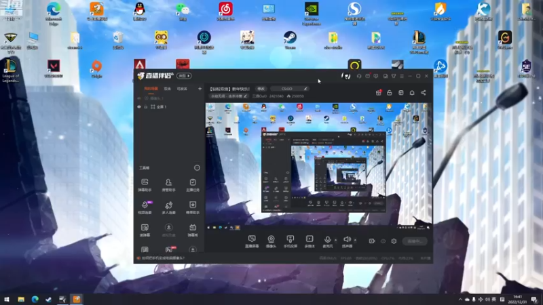543x305 pixels.
Task: Mute the speaker icon in bottom toolbar
Action: pos(347,239)
